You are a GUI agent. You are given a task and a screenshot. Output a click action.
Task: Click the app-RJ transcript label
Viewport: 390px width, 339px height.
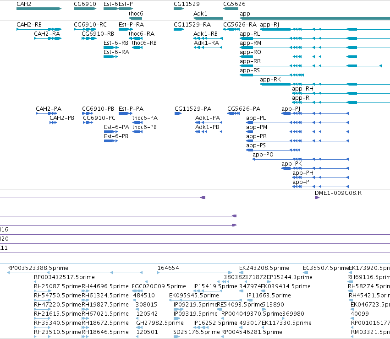point(269,25)
